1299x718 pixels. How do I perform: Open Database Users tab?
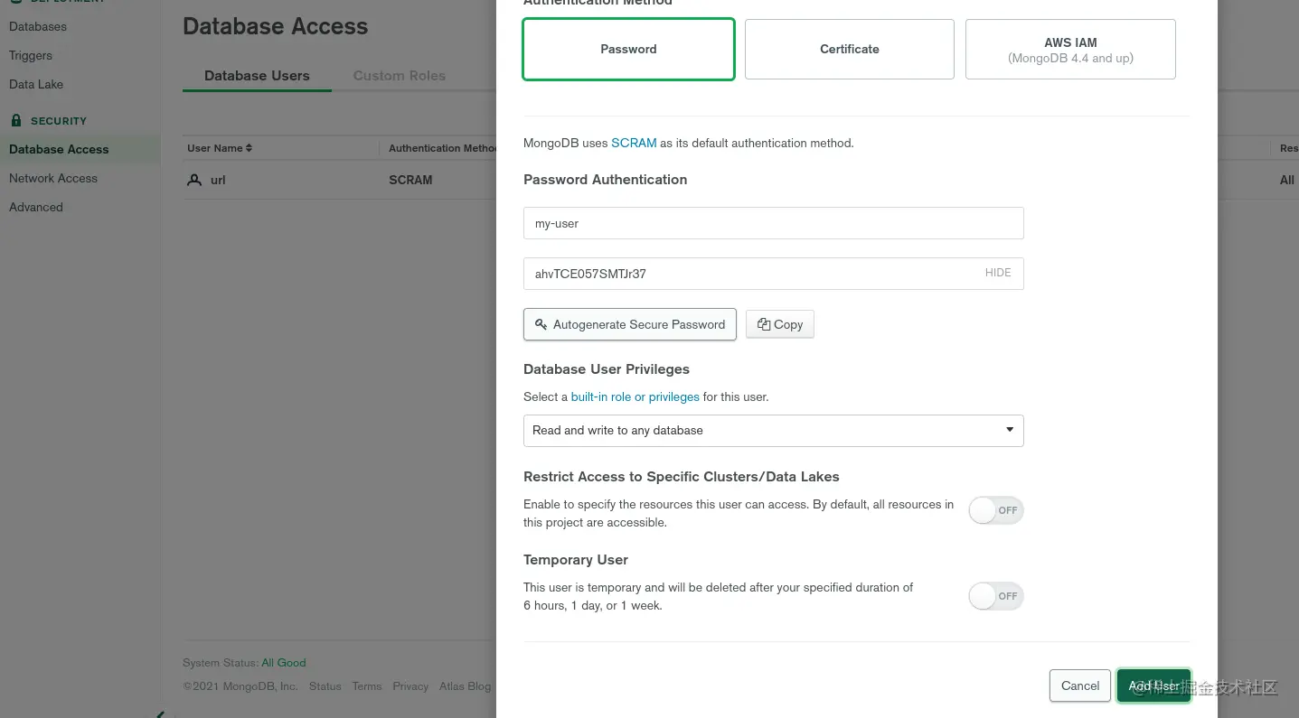tap(257, 76)
